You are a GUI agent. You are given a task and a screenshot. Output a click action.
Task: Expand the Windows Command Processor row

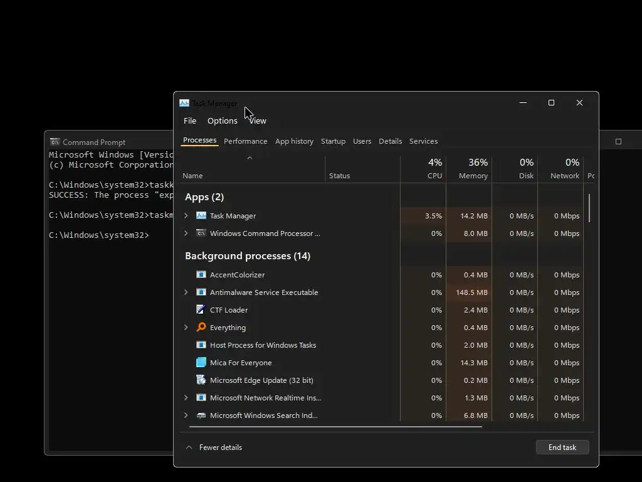(186, 233)
